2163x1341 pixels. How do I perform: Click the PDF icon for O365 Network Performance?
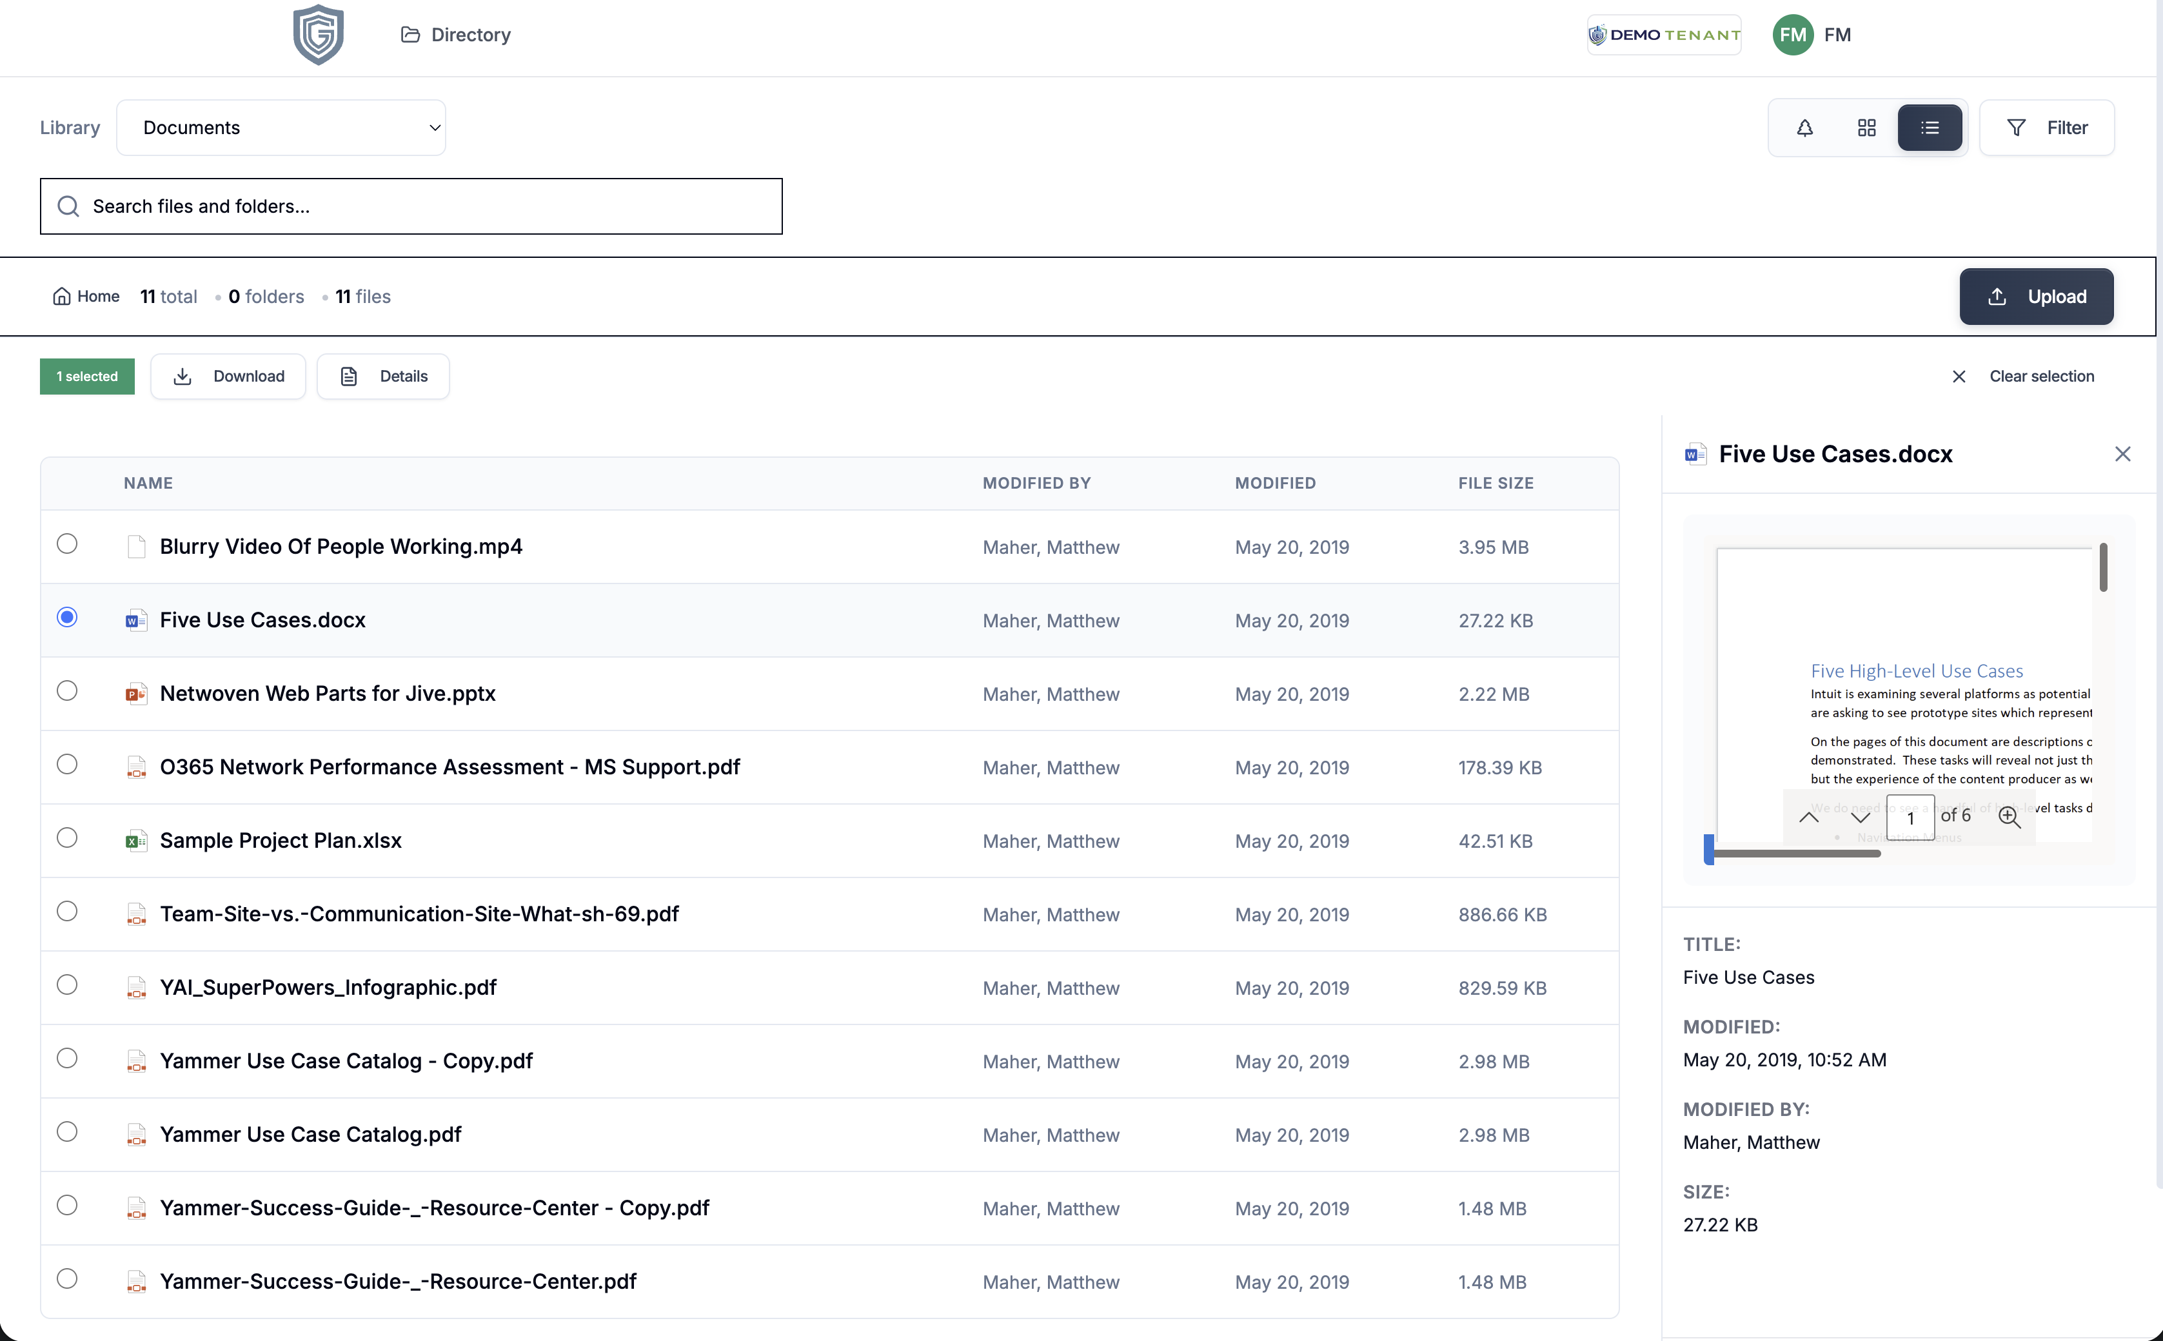(x=135, y=767)
